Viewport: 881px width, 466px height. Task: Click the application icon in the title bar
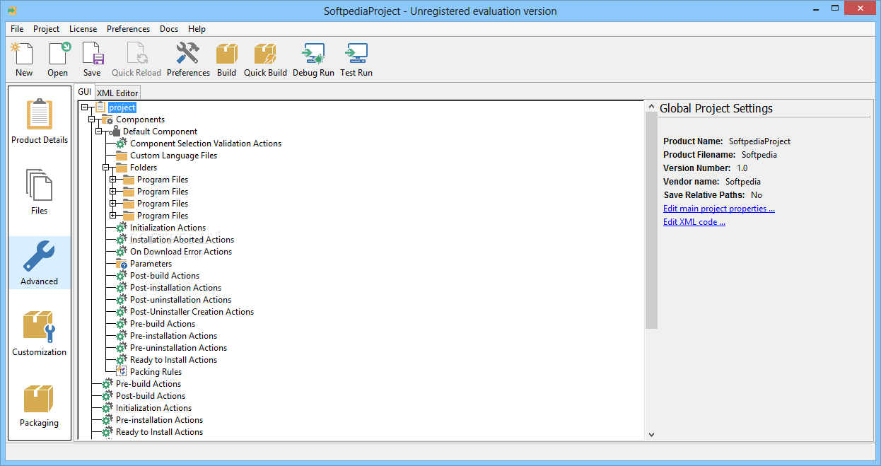point(13,11)
